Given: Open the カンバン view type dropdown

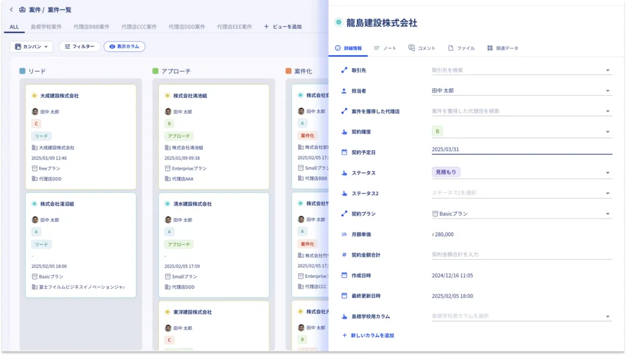Looking at the screenshot, I should pyautogui.click(x=31, y=46).
